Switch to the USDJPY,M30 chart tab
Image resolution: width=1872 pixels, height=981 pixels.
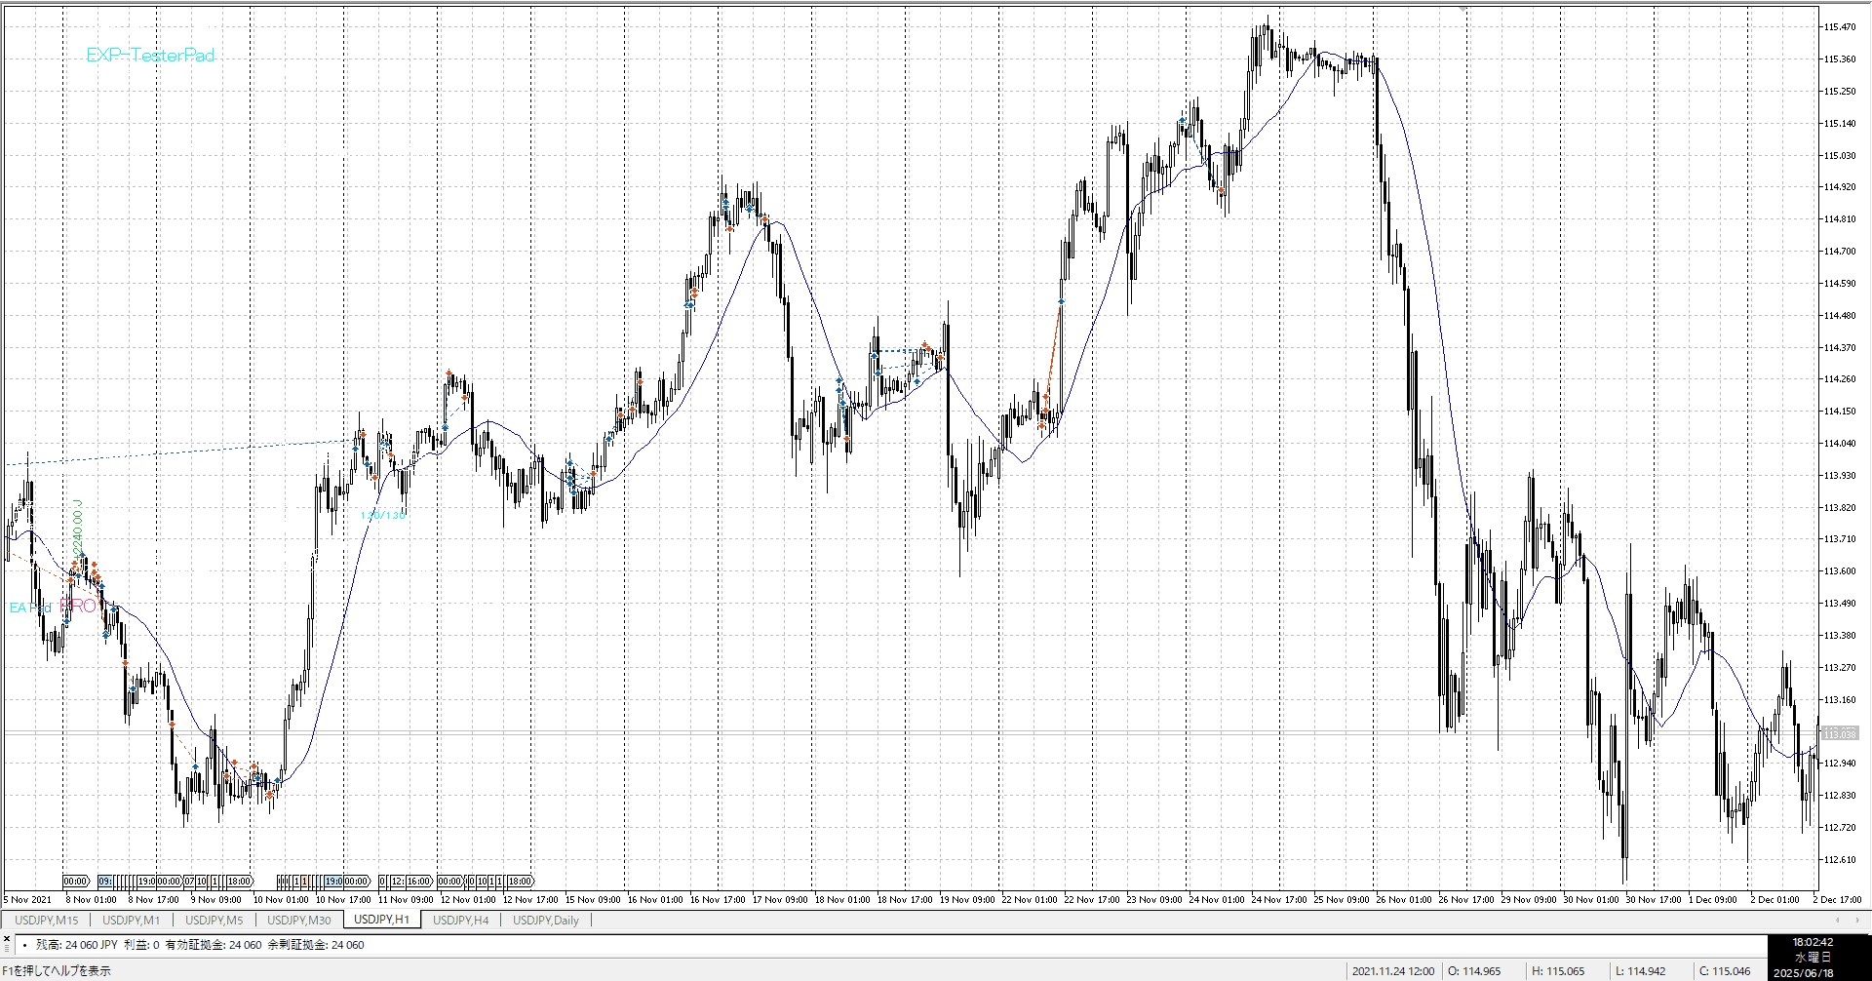tap(298, 920)
